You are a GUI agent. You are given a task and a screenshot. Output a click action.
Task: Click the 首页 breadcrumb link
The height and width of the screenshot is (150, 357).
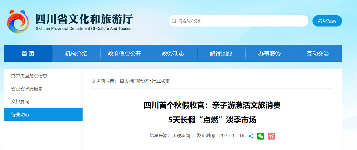tap(124, 81)
